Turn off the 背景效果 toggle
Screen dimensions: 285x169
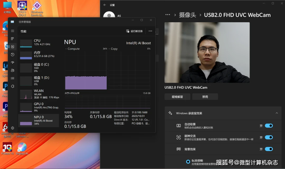(269, 149)
